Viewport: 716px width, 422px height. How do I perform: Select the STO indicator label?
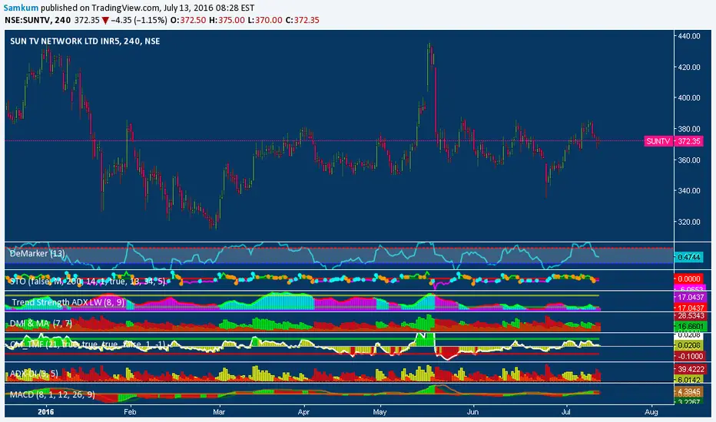pyautogui.click(x=88, y=282)
